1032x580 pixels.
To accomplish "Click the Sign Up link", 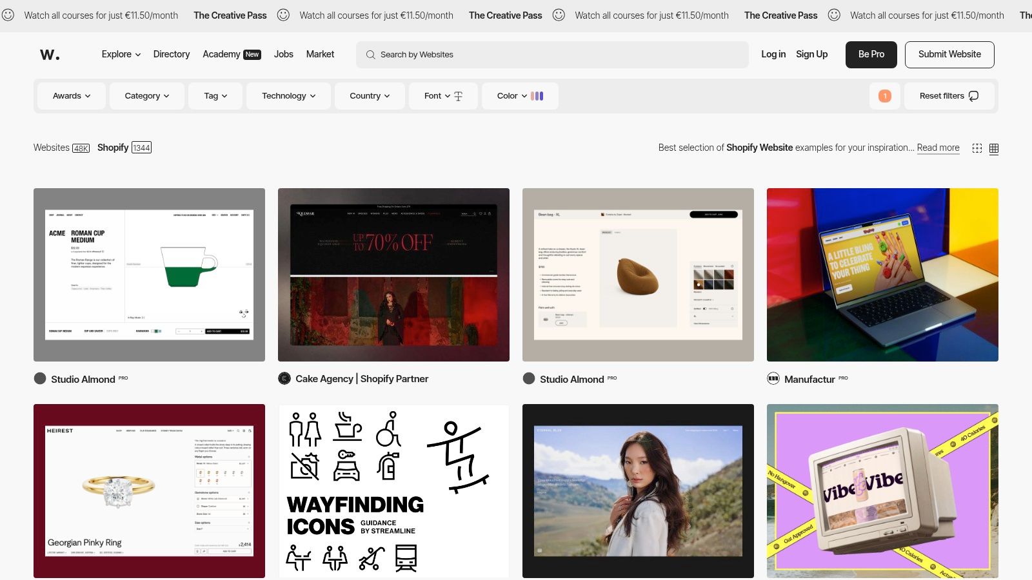I will (x=811, y=54).
